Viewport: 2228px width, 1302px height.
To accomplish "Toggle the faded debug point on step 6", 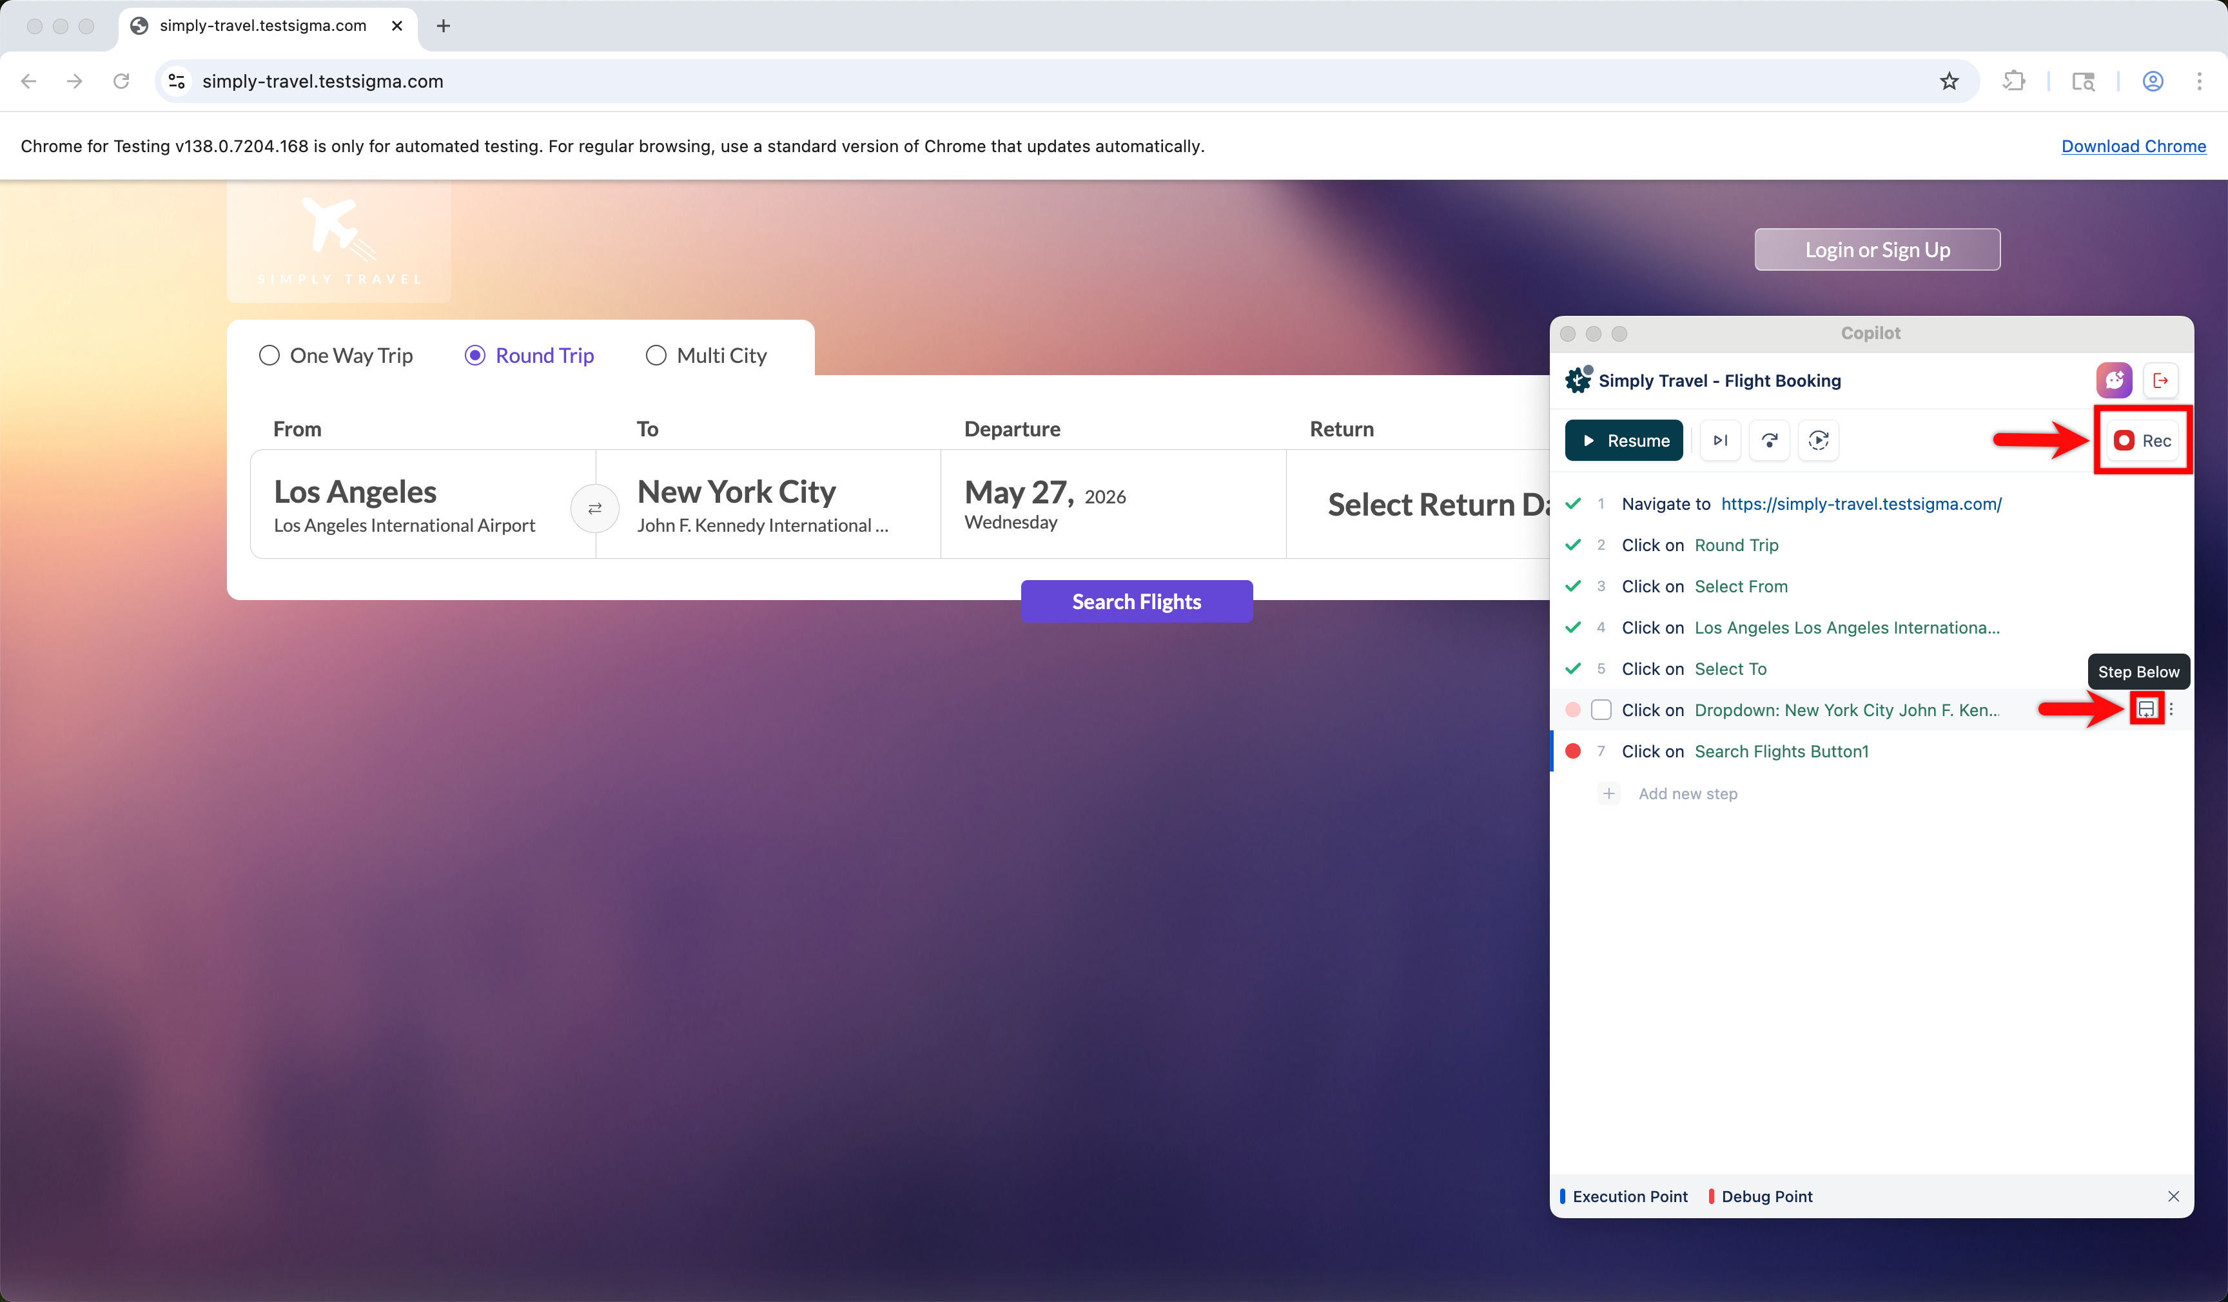I will point(1573,710).
